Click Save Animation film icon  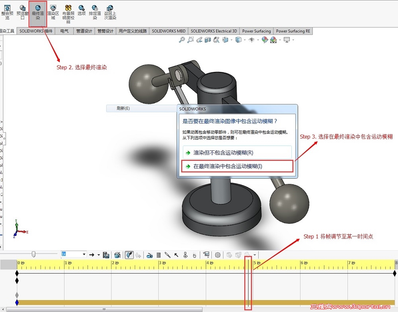tap(106, 255)
